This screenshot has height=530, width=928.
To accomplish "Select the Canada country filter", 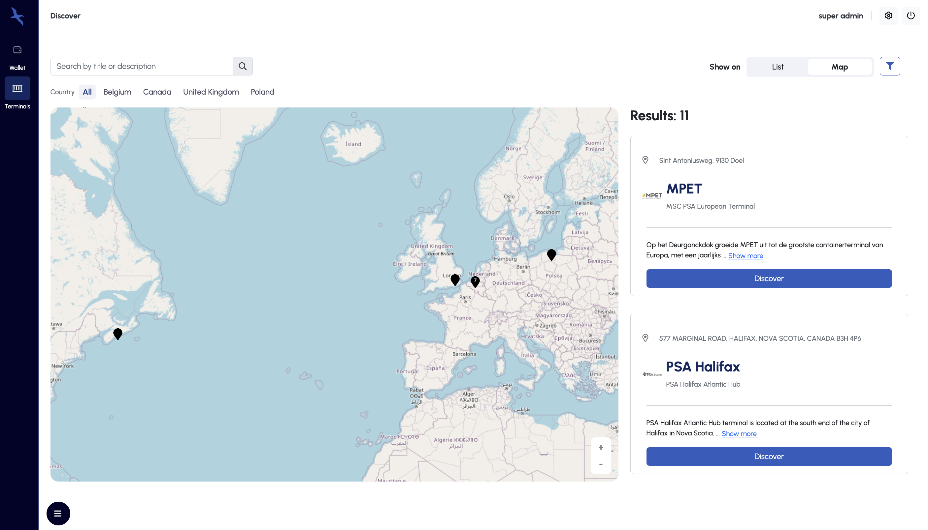I will pos(157,92).
